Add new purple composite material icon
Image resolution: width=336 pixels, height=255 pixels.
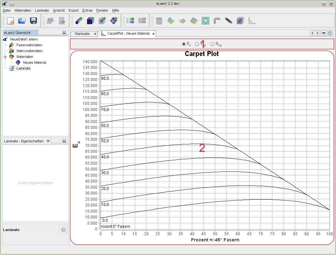pyautogui.click(x=114, y=21)
